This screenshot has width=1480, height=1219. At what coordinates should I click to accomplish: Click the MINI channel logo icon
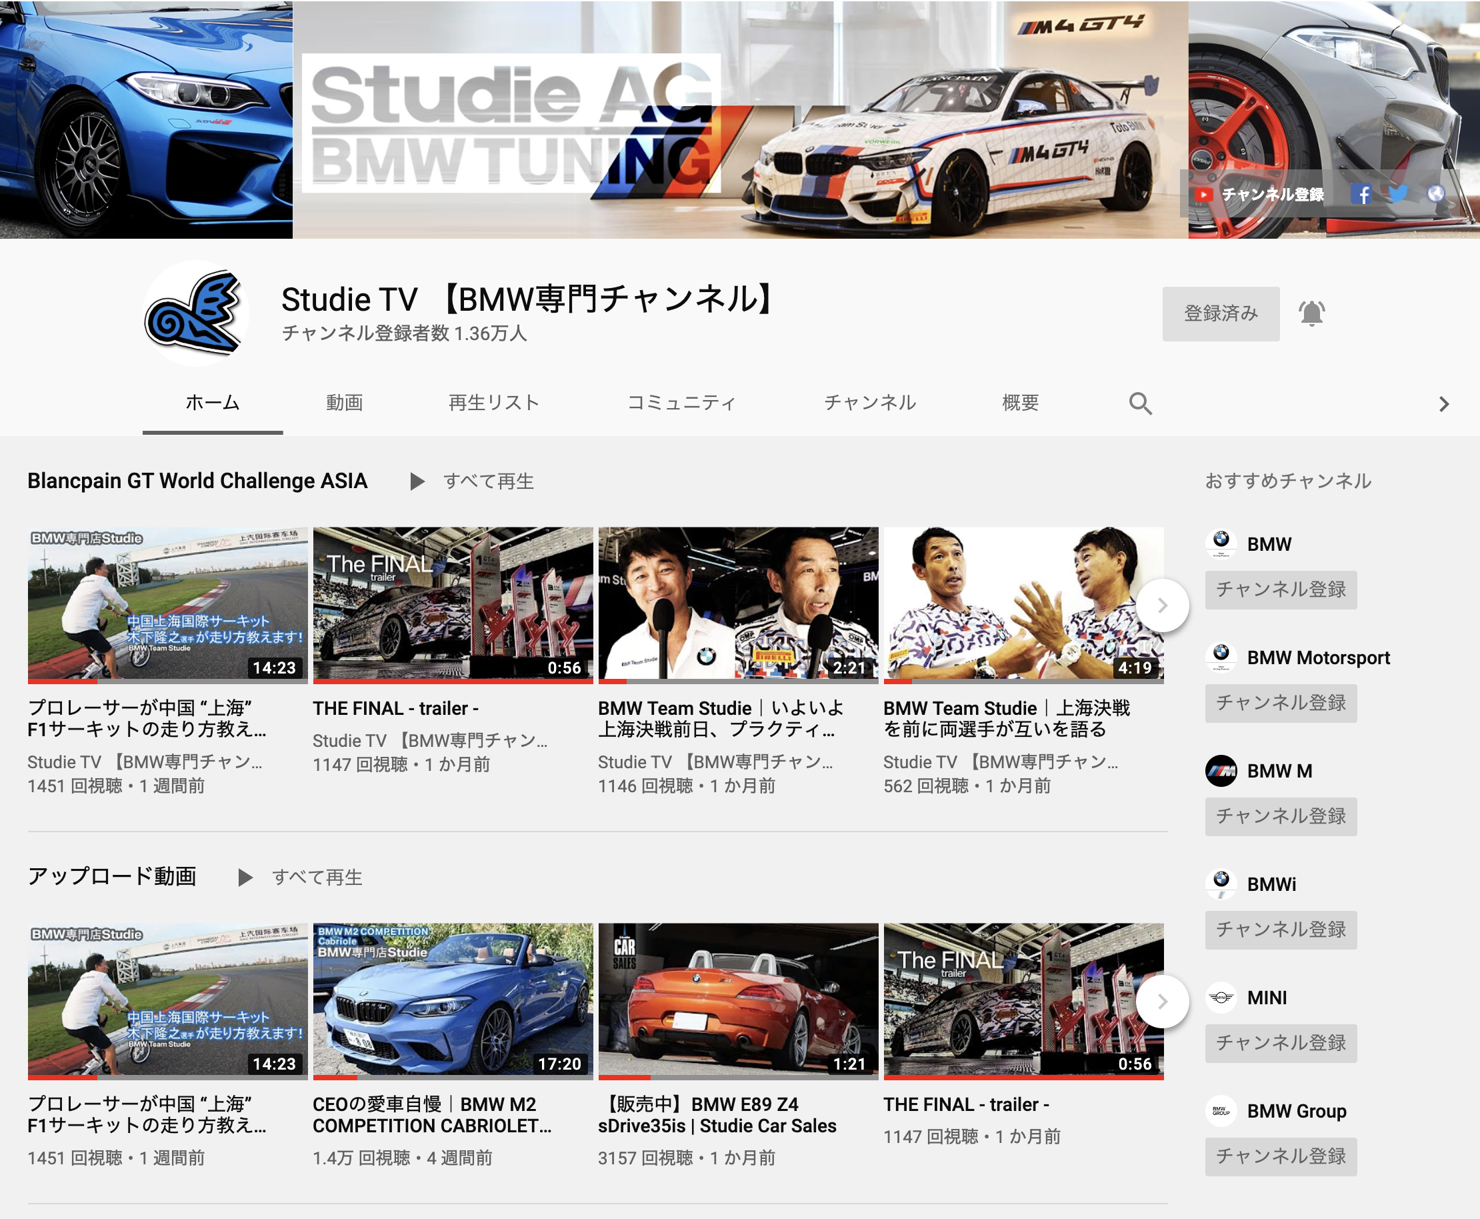click(x=1221, y=998)
